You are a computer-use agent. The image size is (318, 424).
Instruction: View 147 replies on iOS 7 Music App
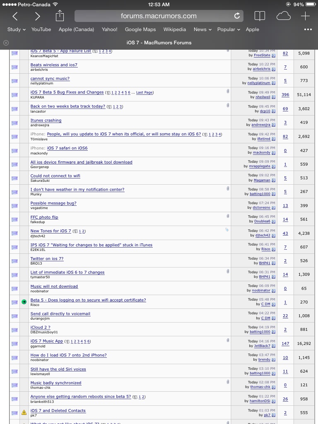tap(285, 344)
